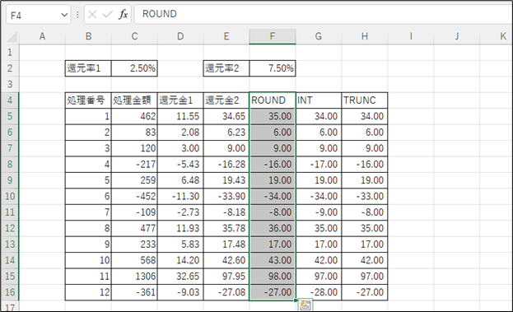Select row 10 header
The height and width of the screenshot is (312, 513).
click(x=10, y=196)
